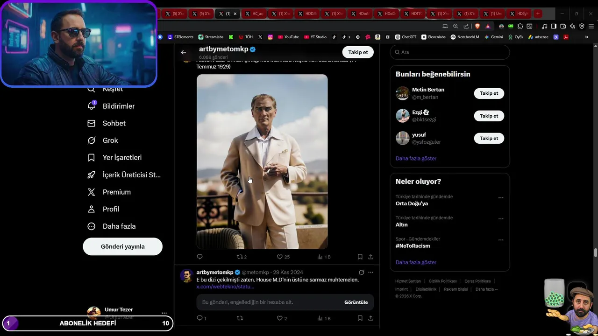
Task: Expand the Daha fazla footer menu
Action: [x=486, y=289]
